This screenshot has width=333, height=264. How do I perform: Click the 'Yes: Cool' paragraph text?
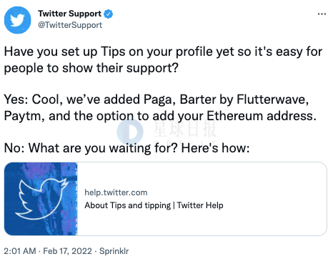pyautogui.click(x=160, y=107)
